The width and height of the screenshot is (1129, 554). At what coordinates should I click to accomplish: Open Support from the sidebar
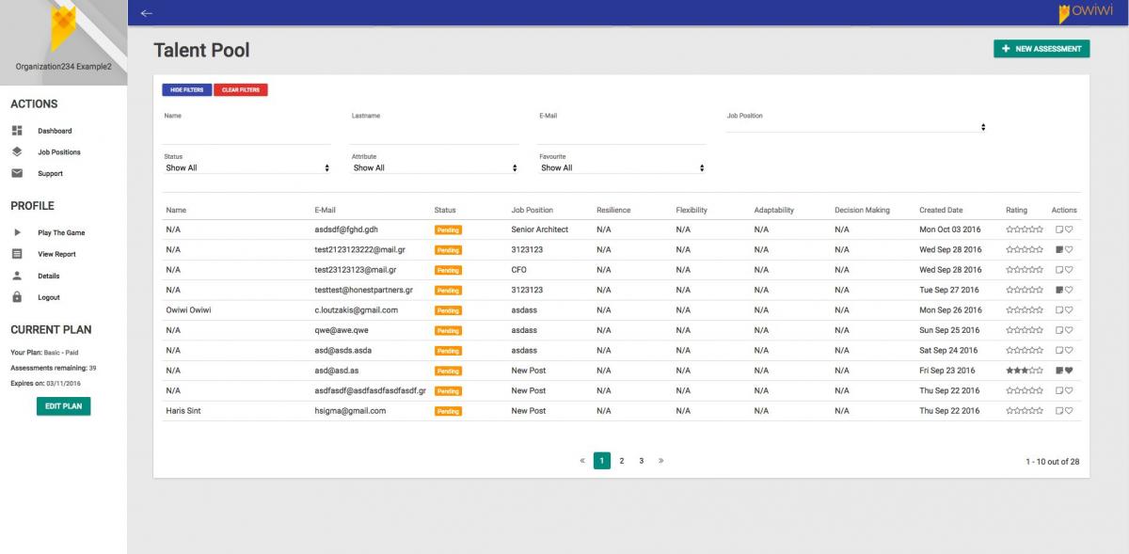coord(50,174)
